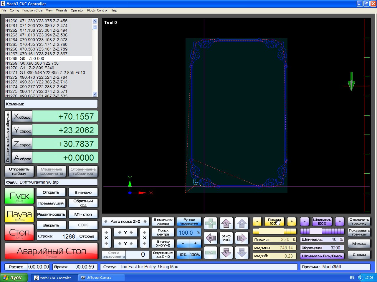Set jog rate to 10%
The height and width of the screenshot is (282, 377).
click(x=183, y=255)
